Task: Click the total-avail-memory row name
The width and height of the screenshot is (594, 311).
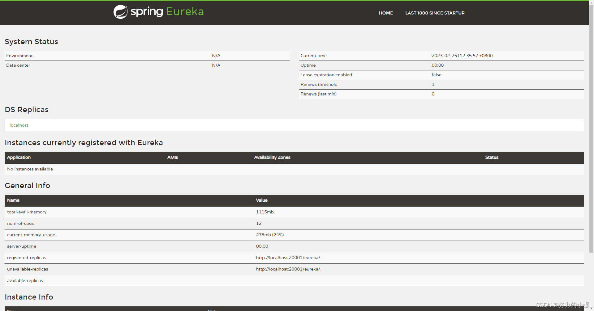Action: coord(27,212)
